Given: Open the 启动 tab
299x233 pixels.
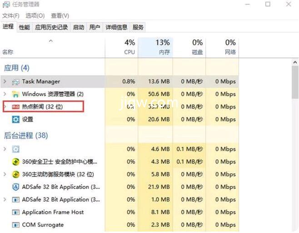Looking at the screenshot, I should [79, 27].
